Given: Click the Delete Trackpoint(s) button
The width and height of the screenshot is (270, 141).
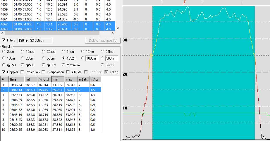Looking at the screenshot, I should (x=103, y=41).
